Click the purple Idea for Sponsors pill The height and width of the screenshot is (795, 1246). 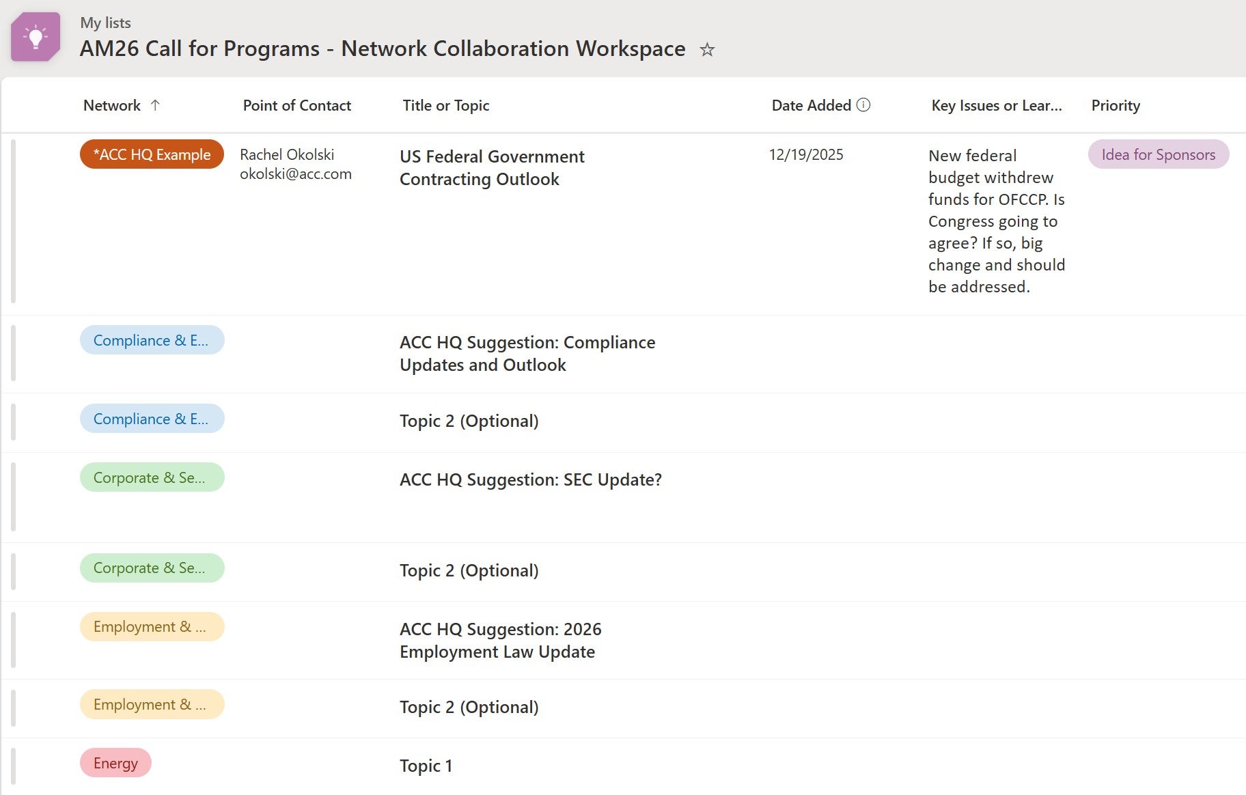tap(1158, 154)
